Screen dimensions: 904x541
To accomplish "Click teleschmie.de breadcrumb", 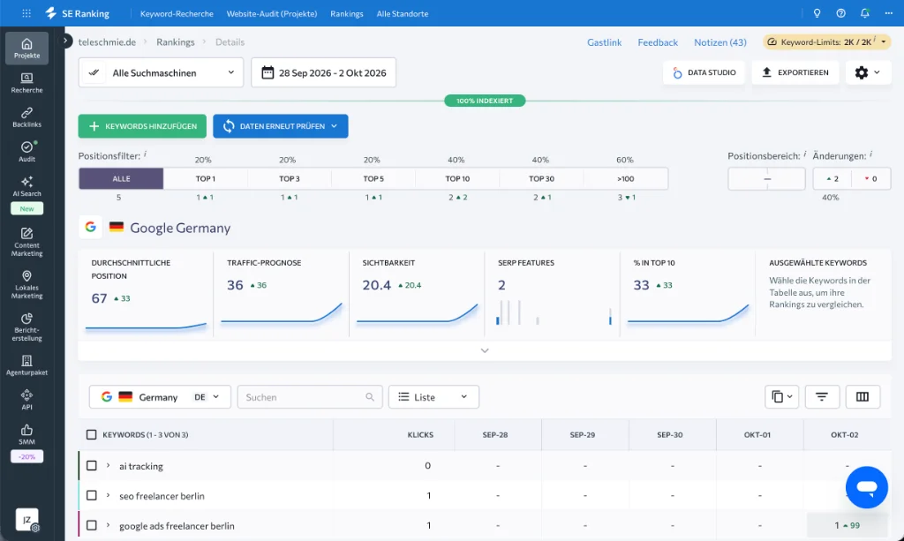I will [x=107, y=42].
